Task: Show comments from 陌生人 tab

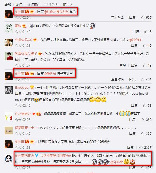Action: (68, 5)
